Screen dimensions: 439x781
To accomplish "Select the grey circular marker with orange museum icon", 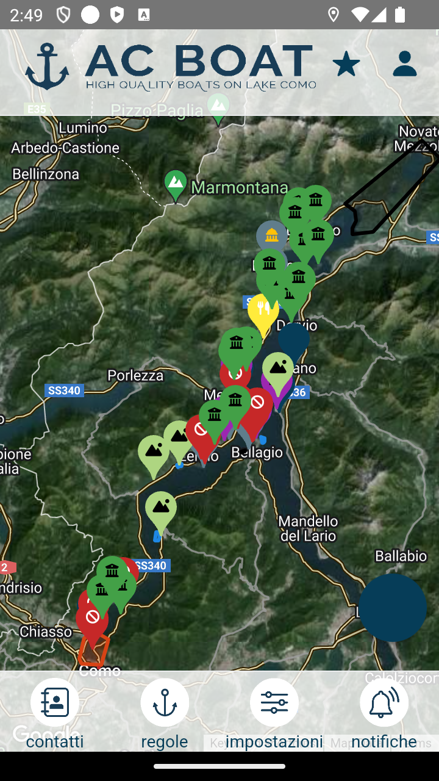I will [271, 235].
